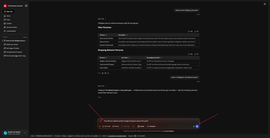Send the message with blue arrow button
The height and width of the screenshot is (138, 270).
tap(197, 126)
